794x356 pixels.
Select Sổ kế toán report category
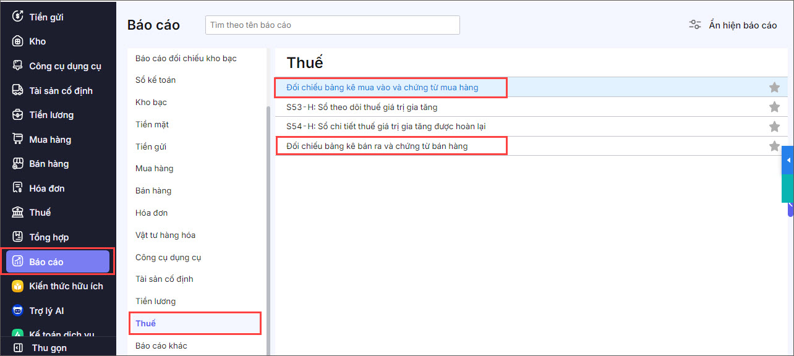tap(156, 80)
